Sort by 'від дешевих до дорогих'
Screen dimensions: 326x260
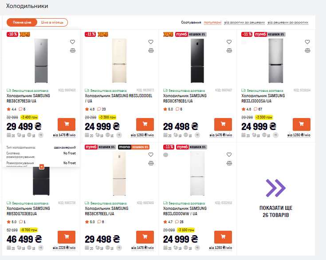288,22
